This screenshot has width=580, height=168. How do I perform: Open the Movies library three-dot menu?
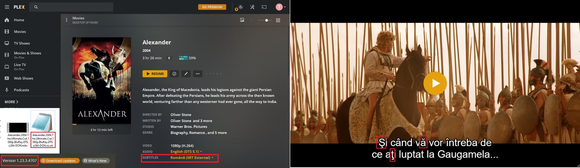66,20
